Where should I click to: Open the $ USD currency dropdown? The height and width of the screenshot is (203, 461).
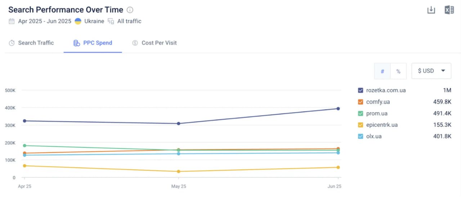tap(431, 71)
